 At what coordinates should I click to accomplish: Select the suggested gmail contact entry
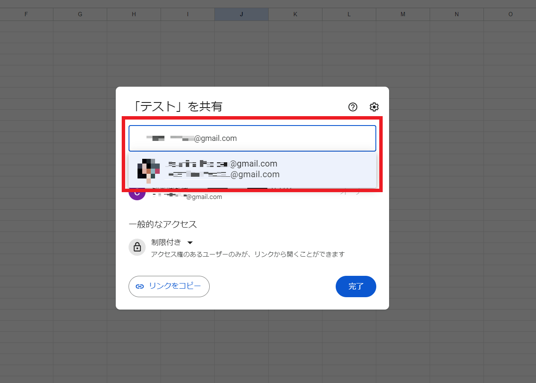pos(252,170)
